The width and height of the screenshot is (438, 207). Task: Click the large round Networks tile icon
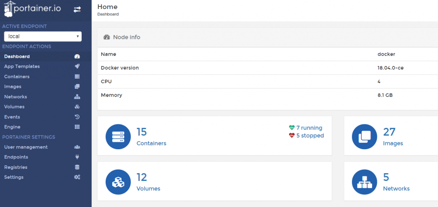tap(364, 182)
